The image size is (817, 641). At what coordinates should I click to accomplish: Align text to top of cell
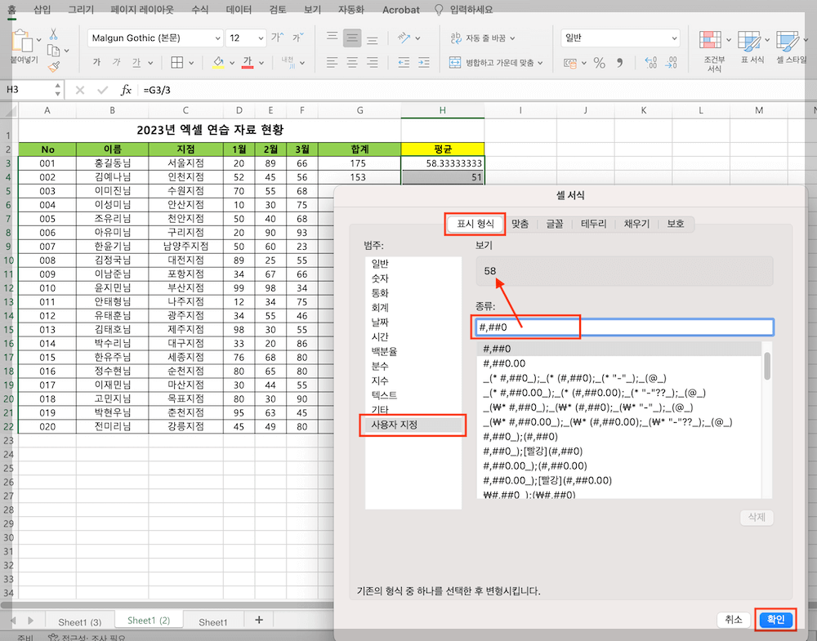pos(332,38)
